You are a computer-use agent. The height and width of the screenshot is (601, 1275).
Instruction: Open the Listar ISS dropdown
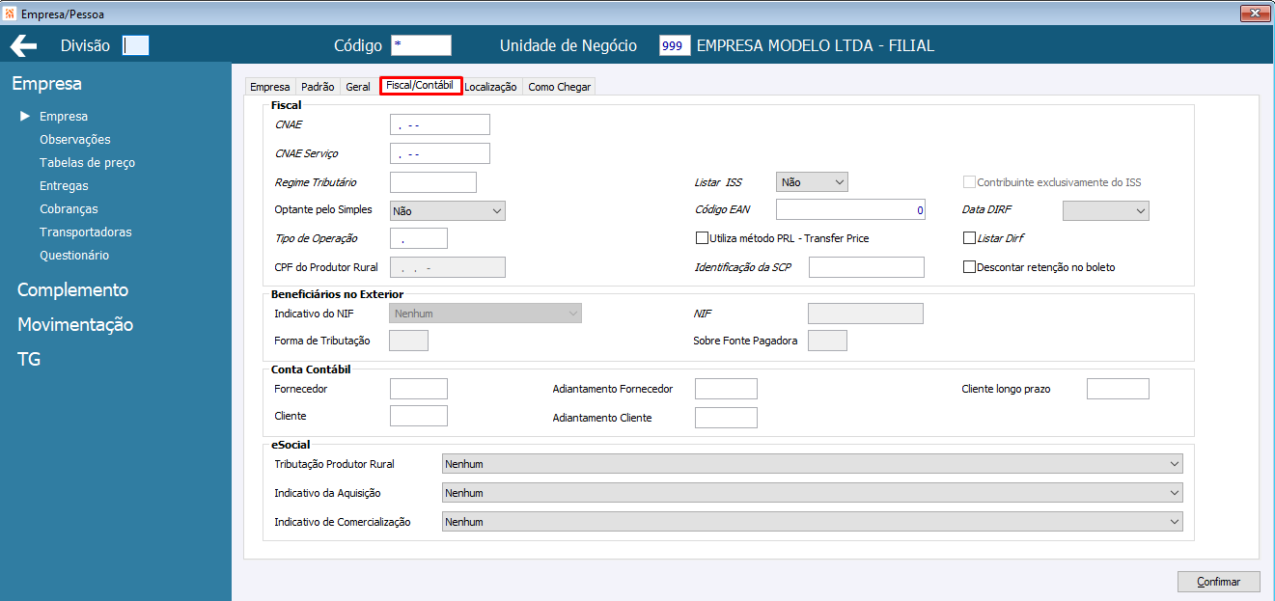[x=812, y=181]
